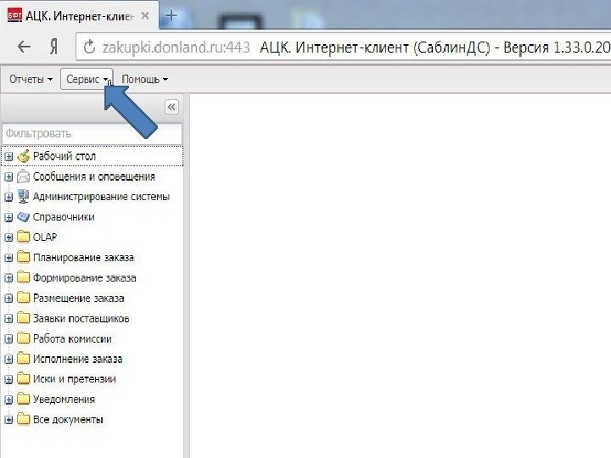Expand the Все документы node
This screenshot has height=458, width=611.
[x=8, y=420]
